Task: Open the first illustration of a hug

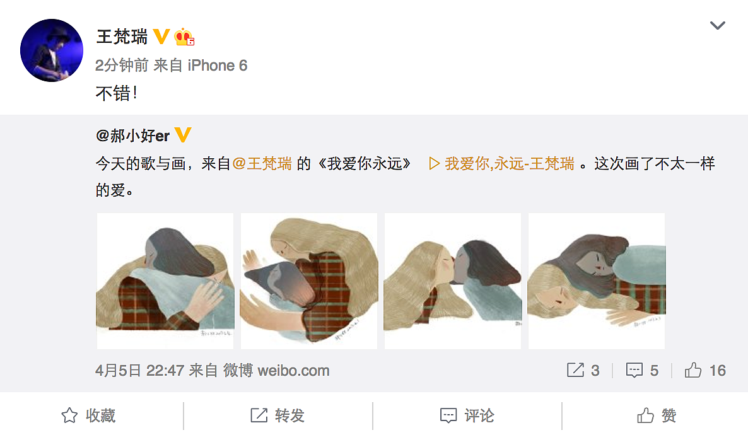Action: pyautogui.click(x=165, y=281)
